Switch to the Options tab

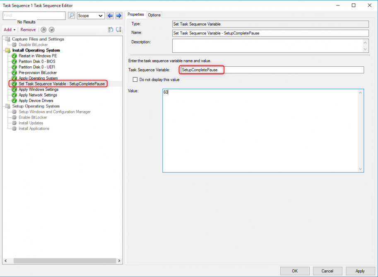point(154,15)
